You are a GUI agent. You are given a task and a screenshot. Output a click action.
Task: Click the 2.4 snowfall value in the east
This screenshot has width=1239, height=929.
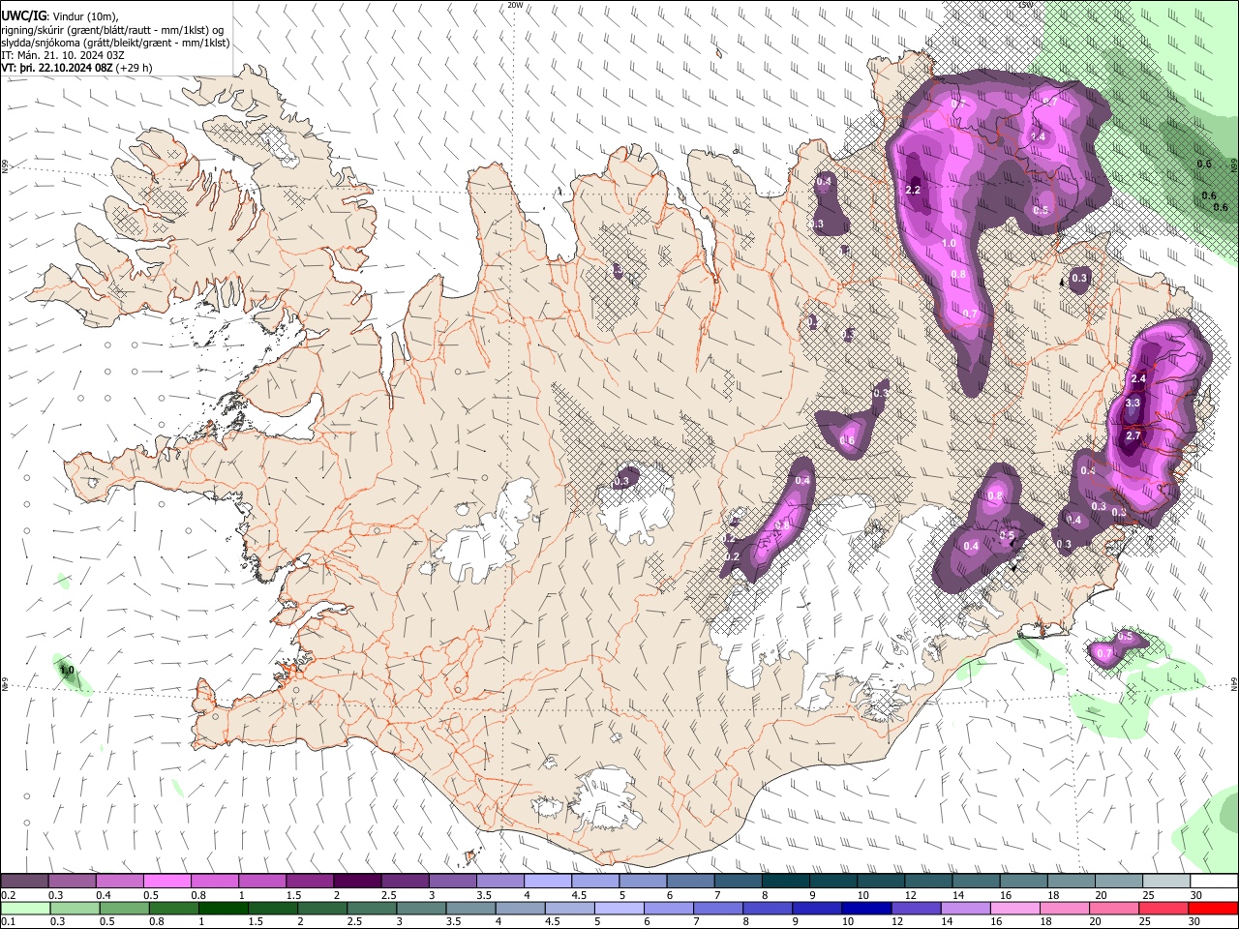[x=1138, y=378]
